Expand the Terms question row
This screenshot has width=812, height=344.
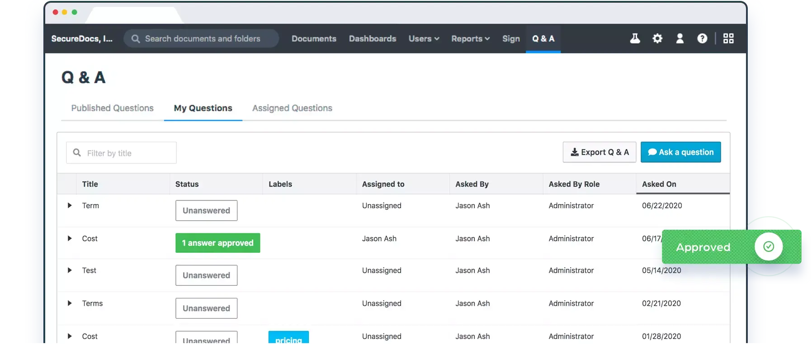(x=70, y=303)
